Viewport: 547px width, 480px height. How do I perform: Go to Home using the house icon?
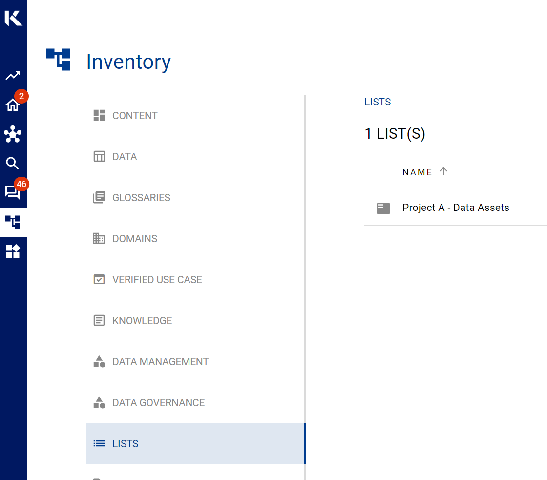tap(13, 105)
